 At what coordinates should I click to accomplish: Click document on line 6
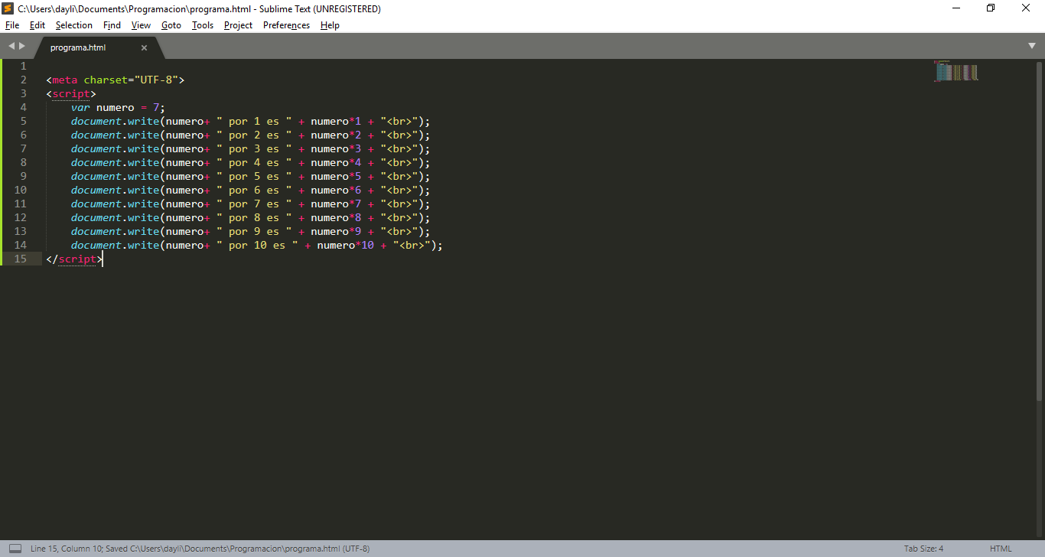(x=96, y=135)
